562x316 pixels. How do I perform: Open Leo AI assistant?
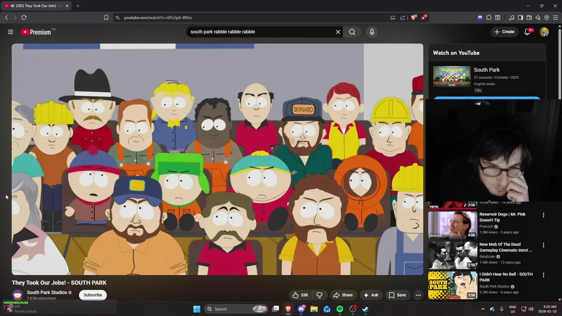point(538,18)
